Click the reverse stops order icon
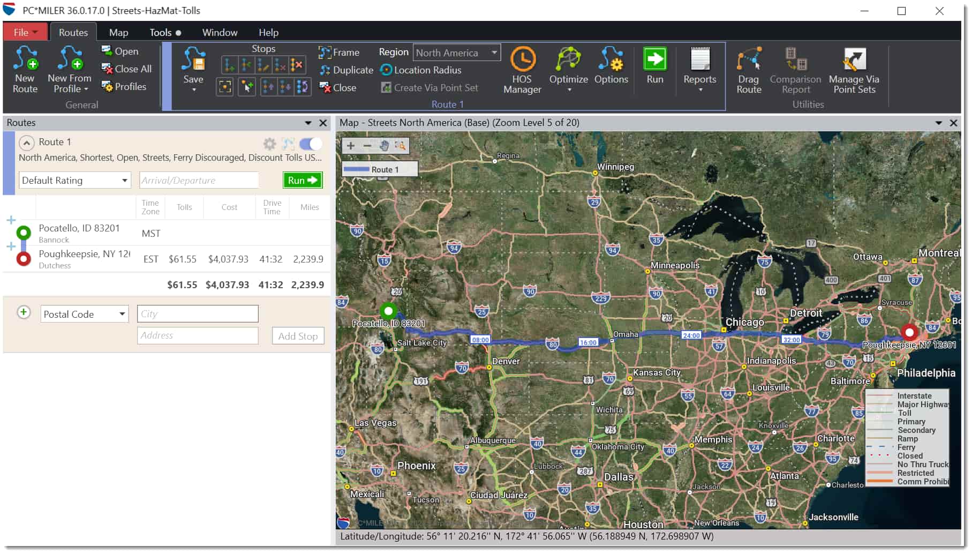Image resolution: width=972 pixels, height=554 pixels. pyautogui.click(x=302, y=87)
